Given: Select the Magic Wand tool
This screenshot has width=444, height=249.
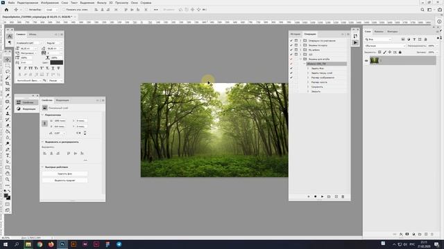Looking at the screenshot, I should pos(8,77).
